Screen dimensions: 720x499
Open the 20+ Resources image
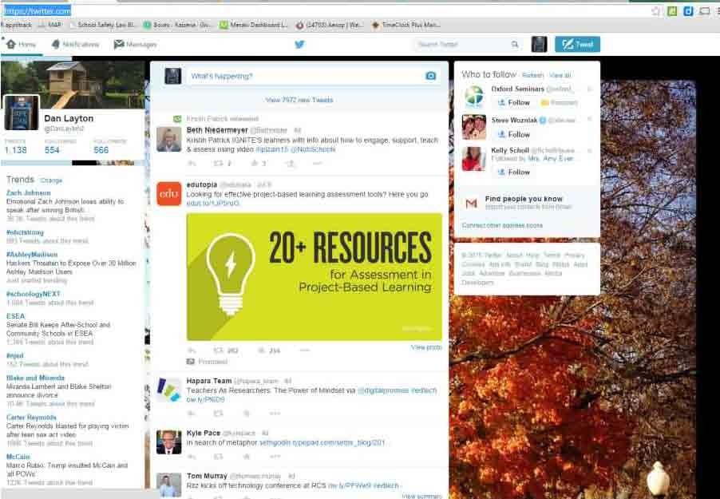coord(314,277)
